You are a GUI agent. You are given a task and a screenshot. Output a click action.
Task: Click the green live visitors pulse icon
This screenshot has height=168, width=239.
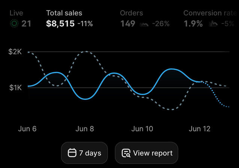[14, 24]
